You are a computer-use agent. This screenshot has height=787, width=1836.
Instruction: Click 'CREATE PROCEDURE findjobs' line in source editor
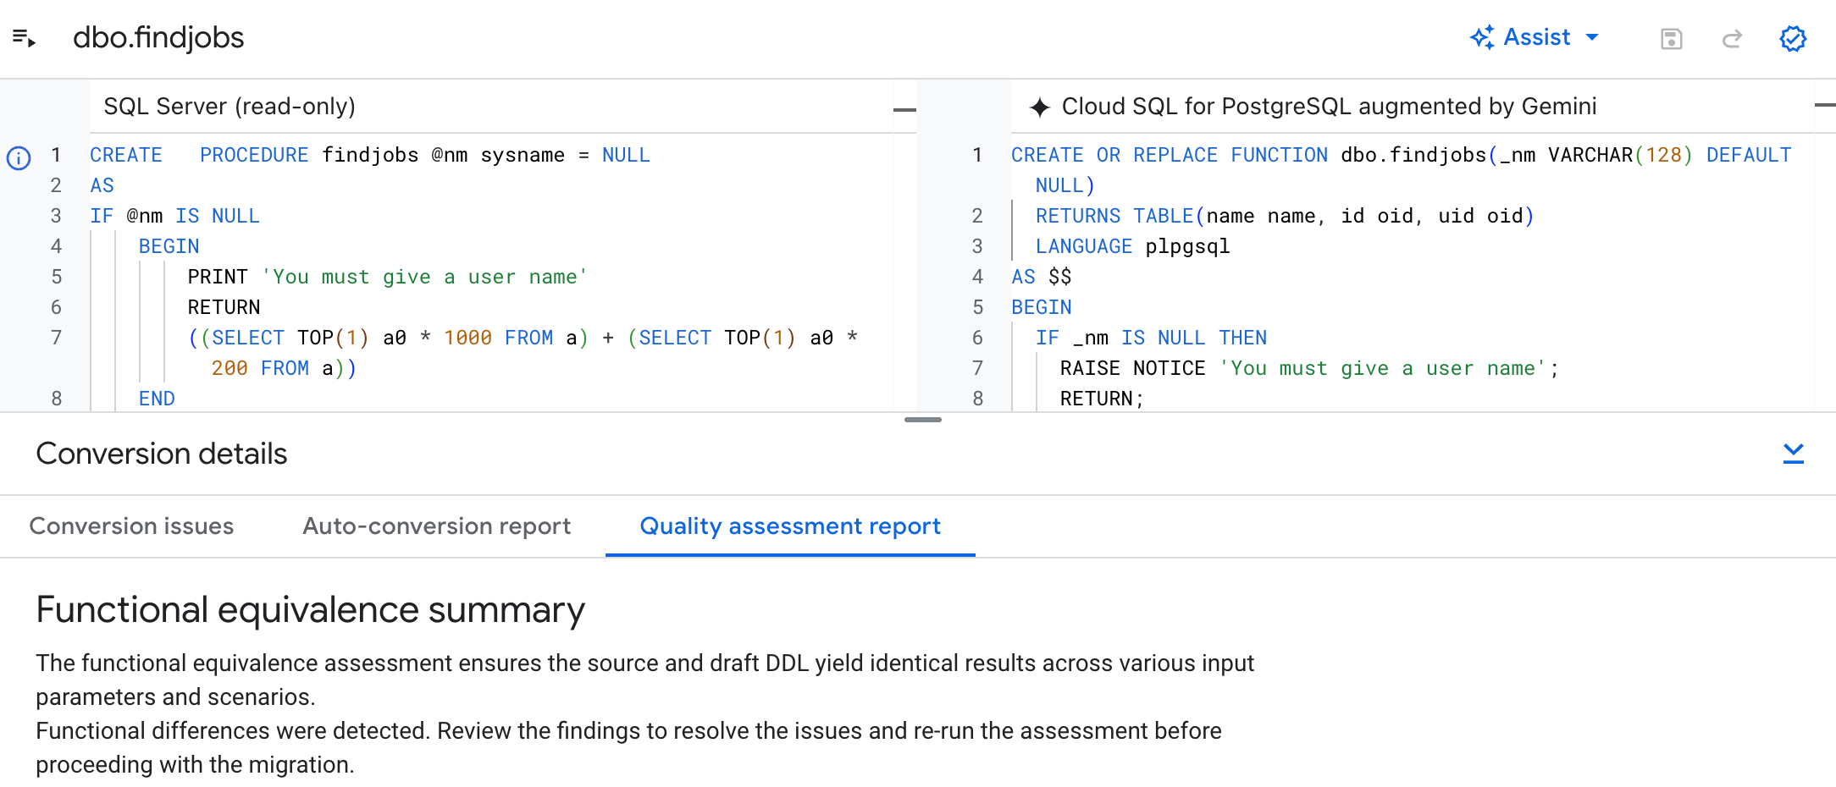[370, 156]
